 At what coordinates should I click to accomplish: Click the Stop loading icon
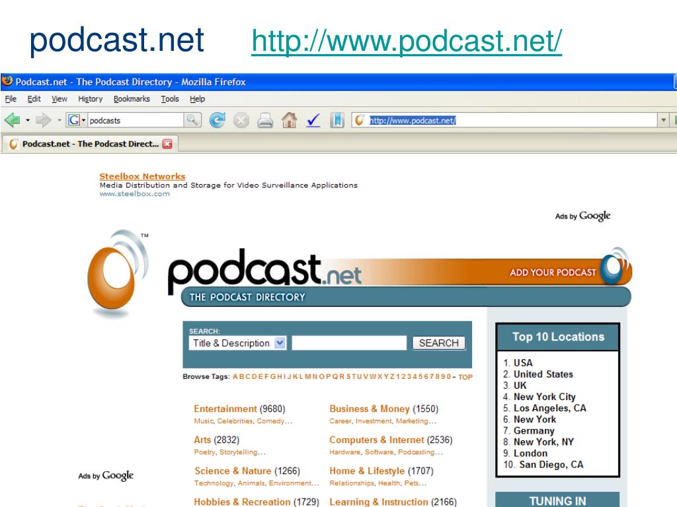[x=241, y=120]
